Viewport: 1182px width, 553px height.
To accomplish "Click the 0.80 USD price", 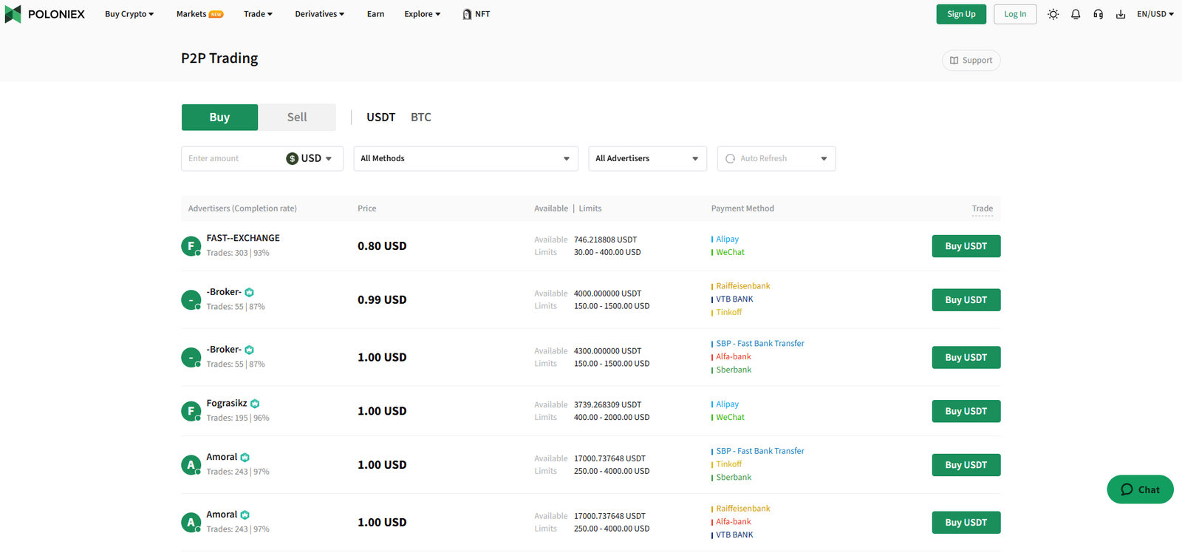I will [x=382, y=246].
